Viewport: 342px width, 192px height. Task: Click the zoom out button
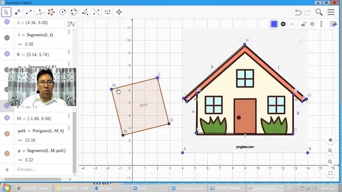tap(330, 162)
